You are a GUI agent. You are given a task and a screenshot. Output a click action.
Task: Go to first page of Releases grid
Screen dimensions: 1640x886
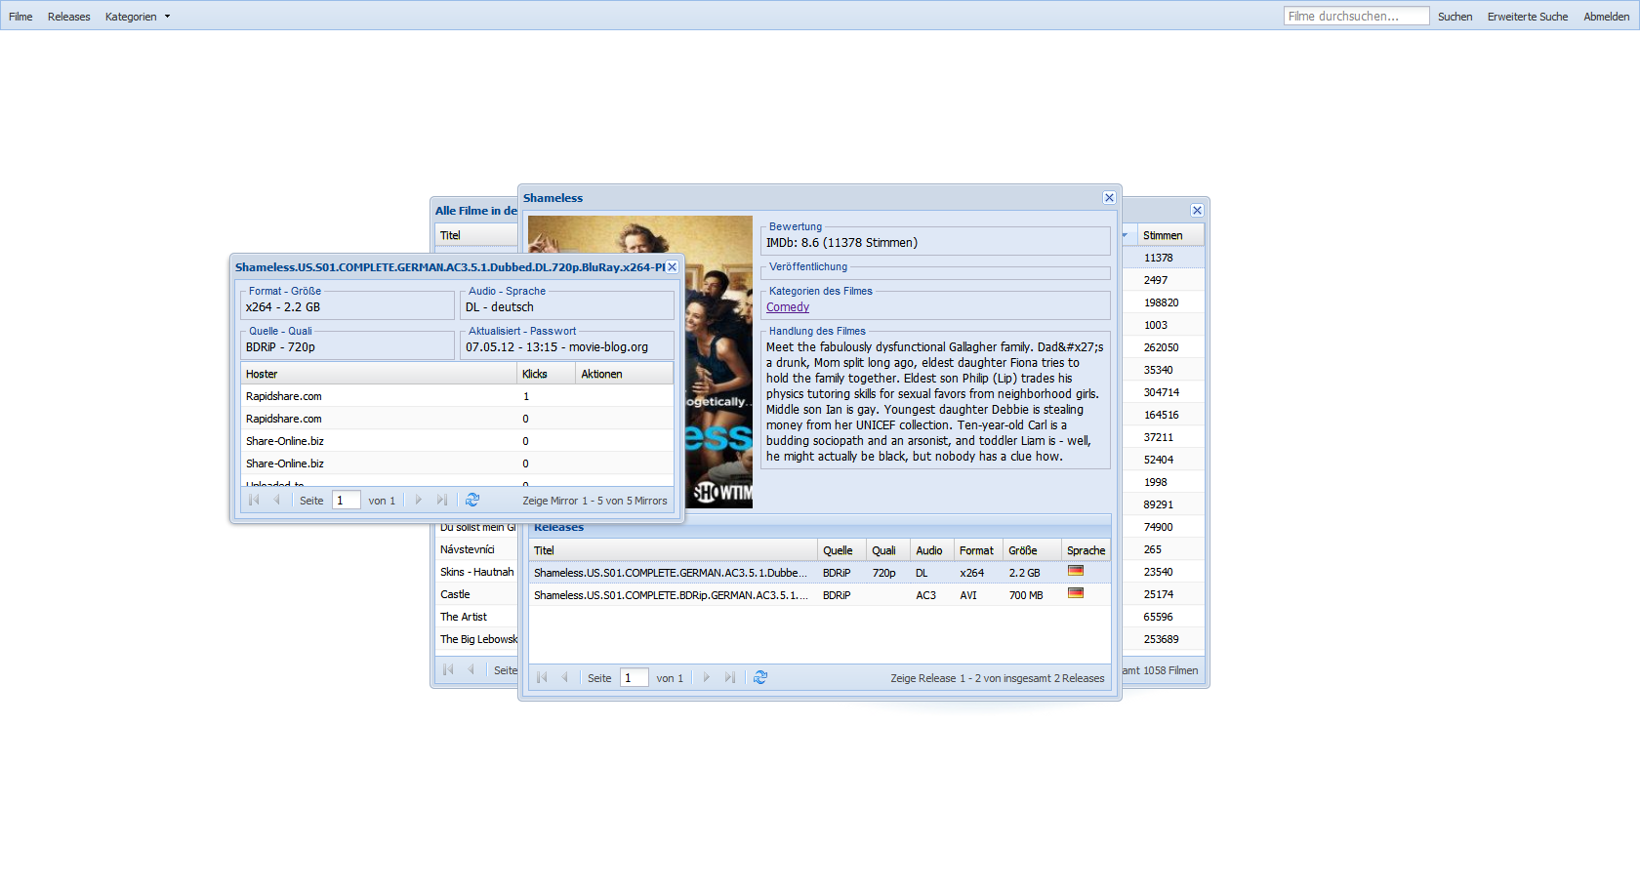(x=542, y=678)
